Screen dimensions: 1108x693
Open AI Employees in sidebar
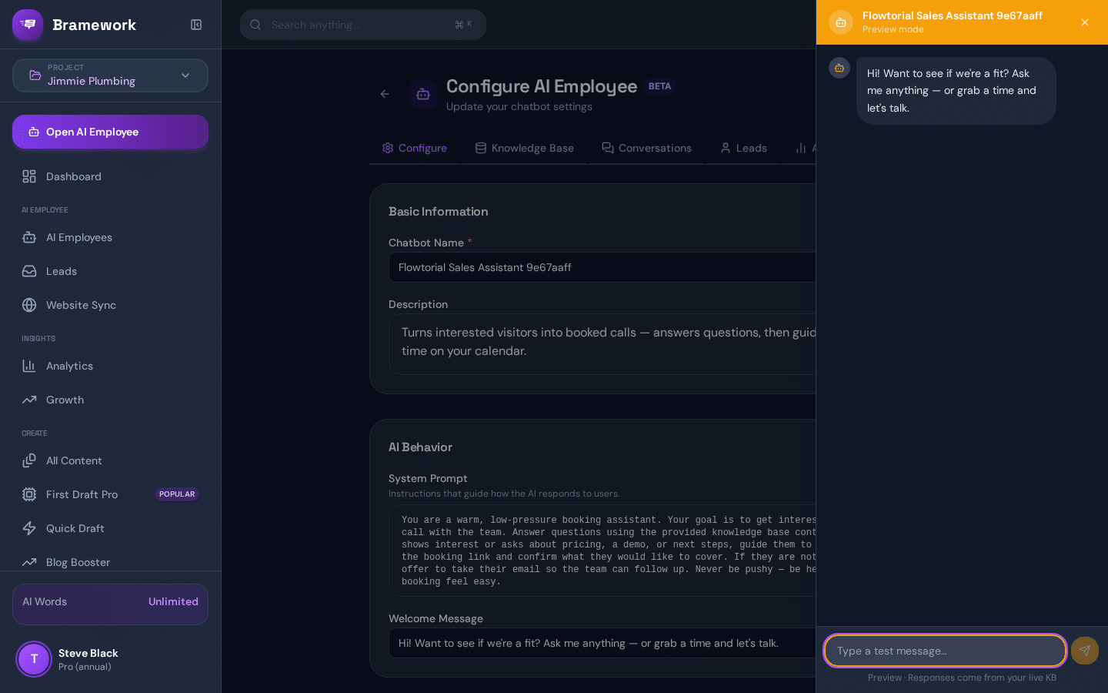pos(110,237)
